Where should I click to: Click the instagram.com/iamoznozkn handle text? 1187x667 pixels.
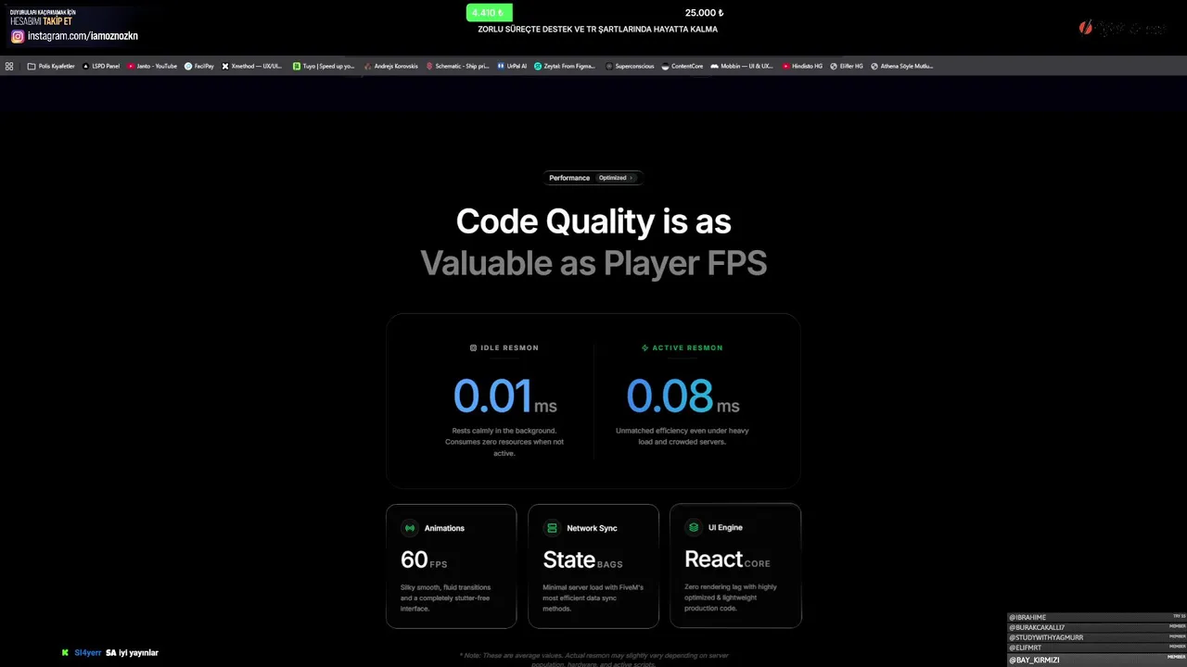point(83,36)
